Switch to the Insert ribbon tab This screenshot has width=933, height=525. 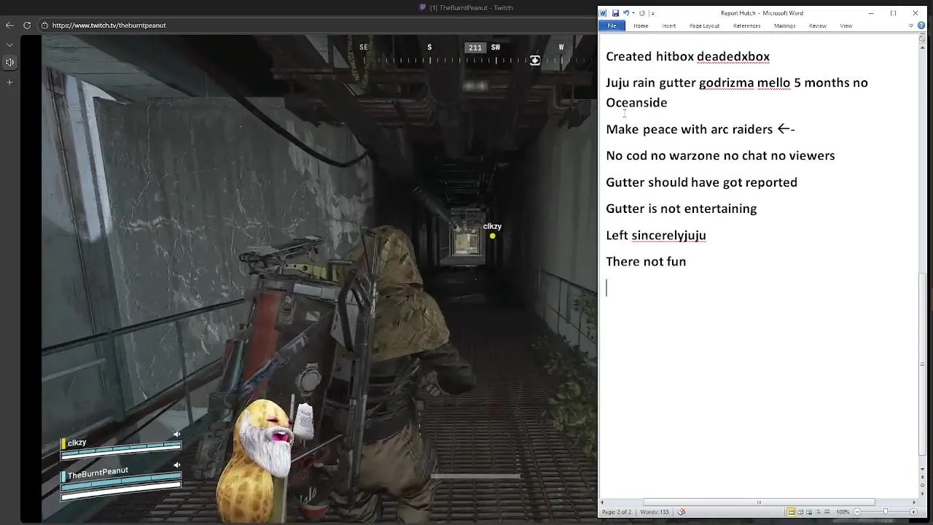pos(668,26)
